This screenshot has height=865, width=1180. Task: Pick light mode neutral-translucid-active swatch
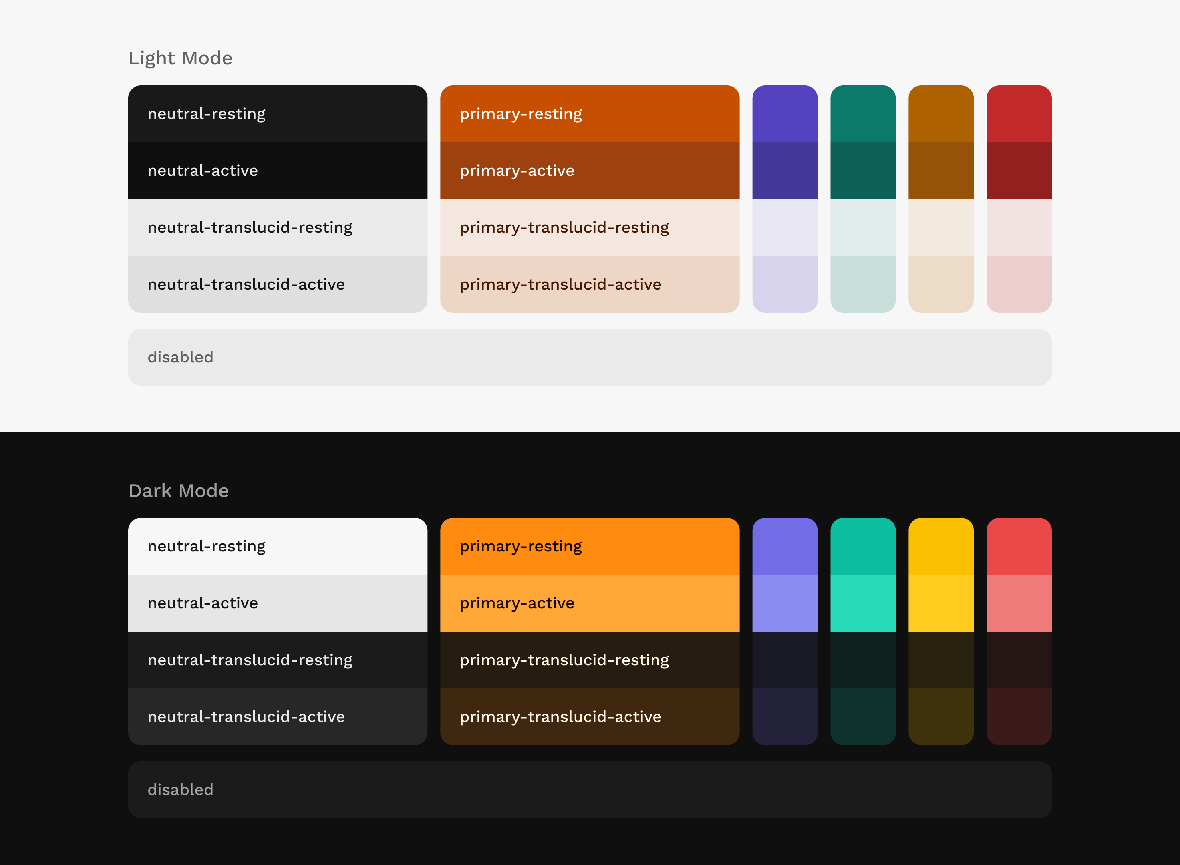coord(278,284)
